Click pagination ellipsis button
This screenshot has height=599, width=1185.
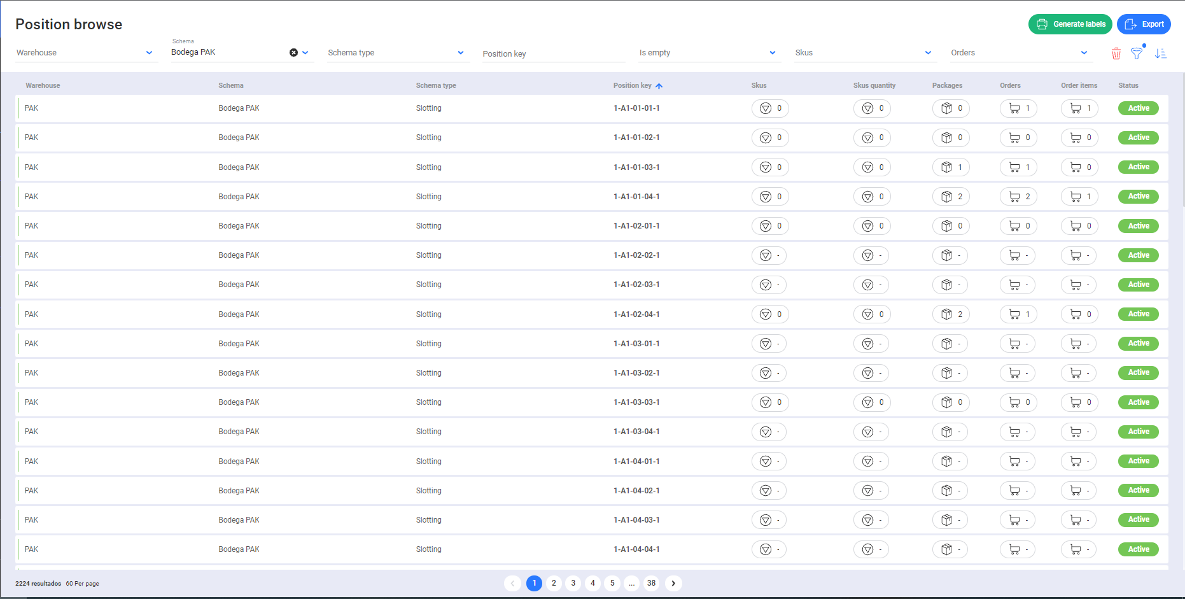coord(631,583)
